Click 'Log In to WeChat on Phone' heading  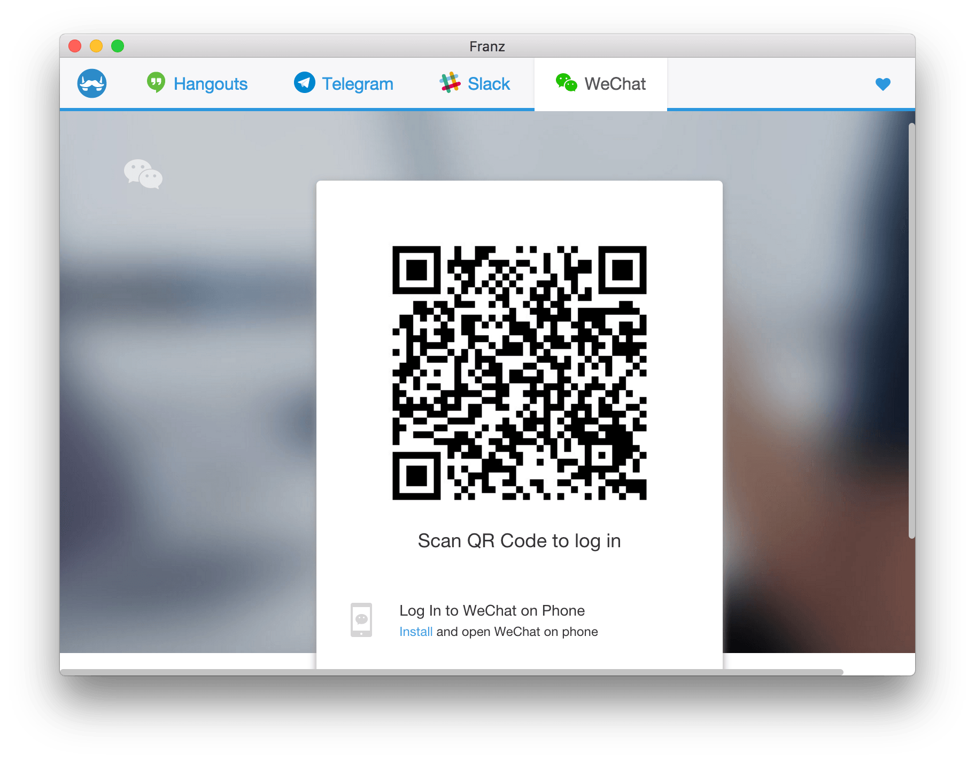[492, 611]
